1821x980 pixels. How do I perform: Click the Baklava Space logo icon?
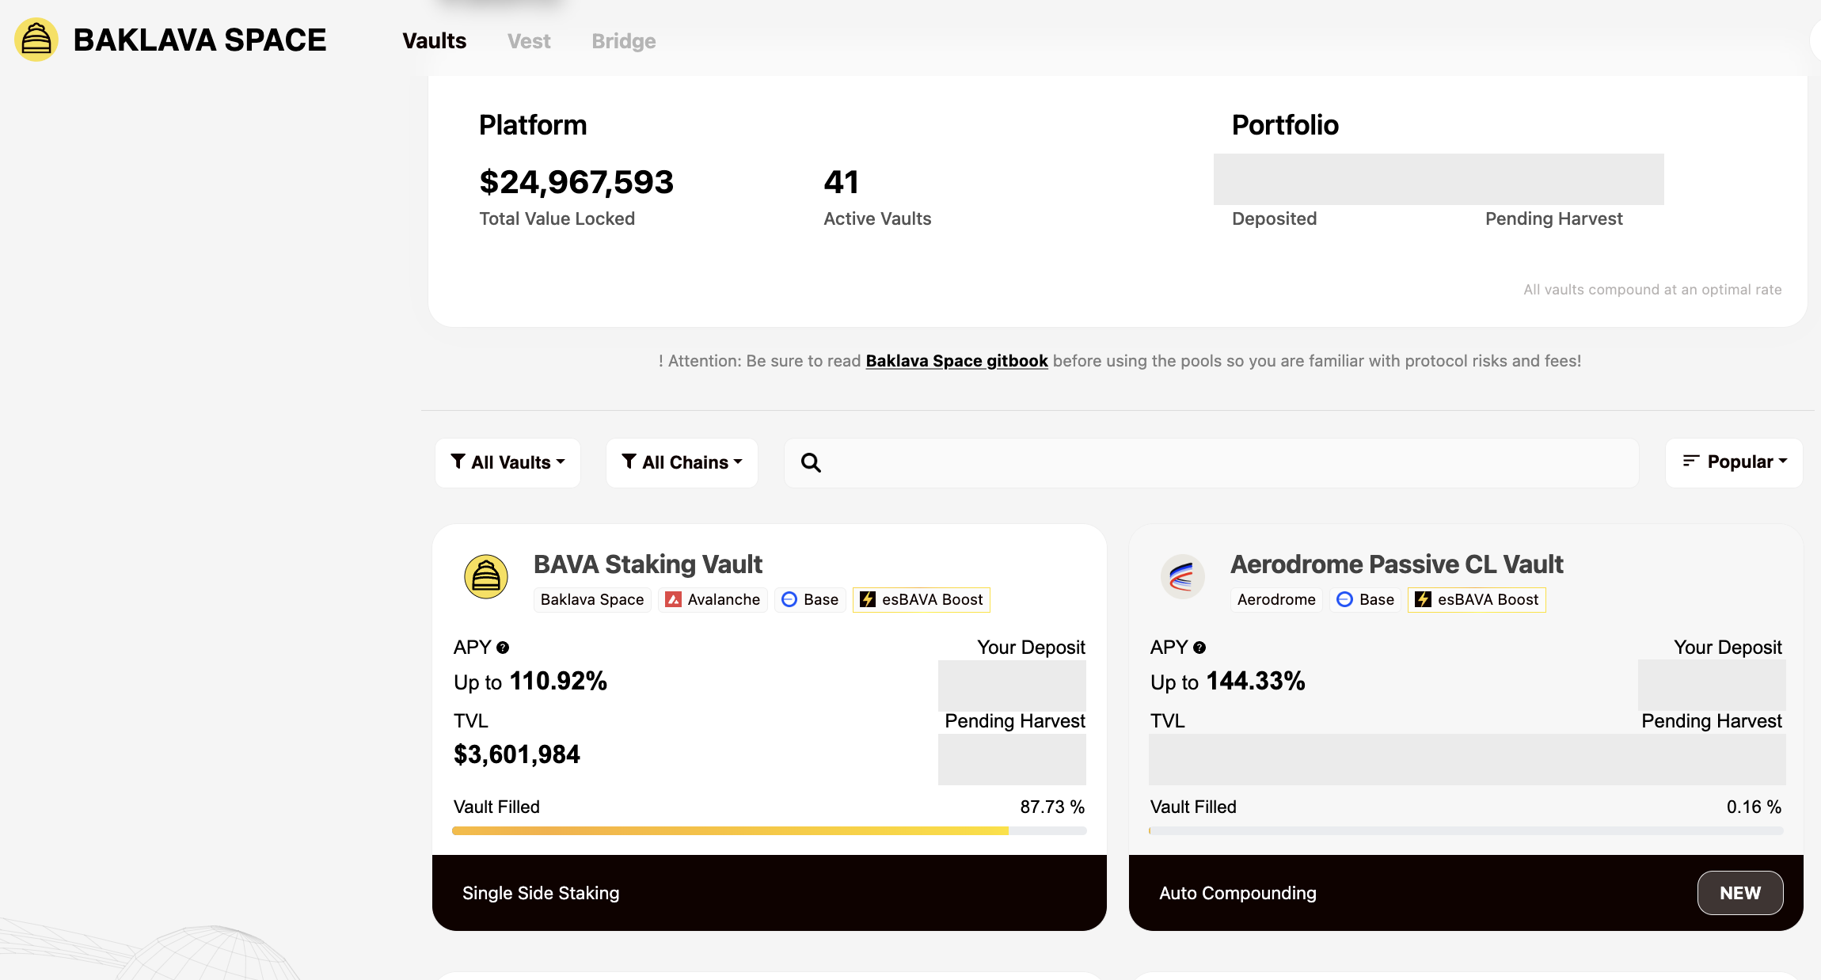tap(36, 40)
